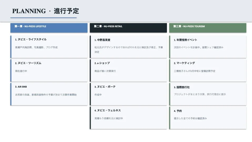Viewport: 252px width, 142px height.
Task: Click text beginning '松元氏がデザインする'
Action: click(x=128, y=50)
